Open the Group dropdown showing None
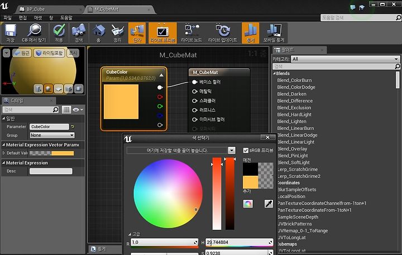The image size is (402, 255). click(x=52, y=135)
